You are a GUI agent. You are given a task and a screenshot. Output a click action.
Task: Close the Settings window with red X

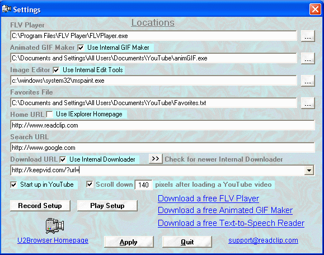tap(315, 9)
